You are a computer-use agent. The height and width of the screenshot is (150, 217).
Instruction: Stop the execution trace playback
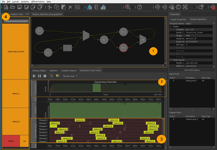coord(45,76)
